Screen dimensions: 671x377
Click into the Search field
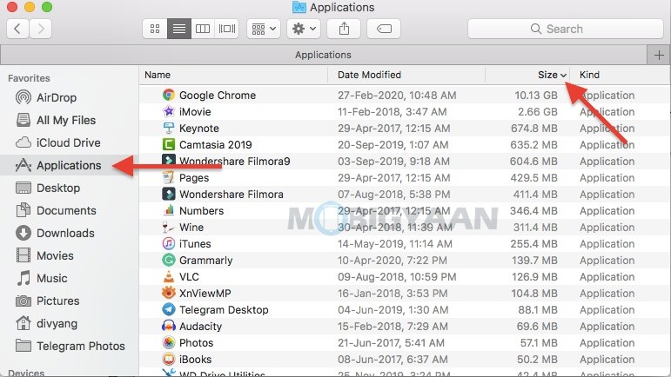pyautogui.click(x=566, y=29)
